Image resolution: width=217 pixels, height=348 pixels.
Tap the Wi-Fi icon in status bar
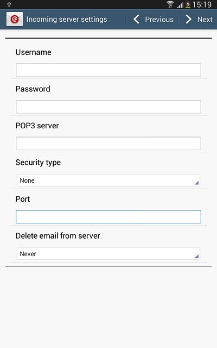170,4
